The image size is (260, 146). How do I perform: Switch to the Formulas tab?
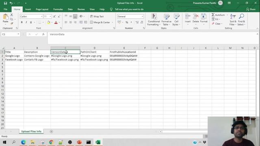tap(58, 9)
